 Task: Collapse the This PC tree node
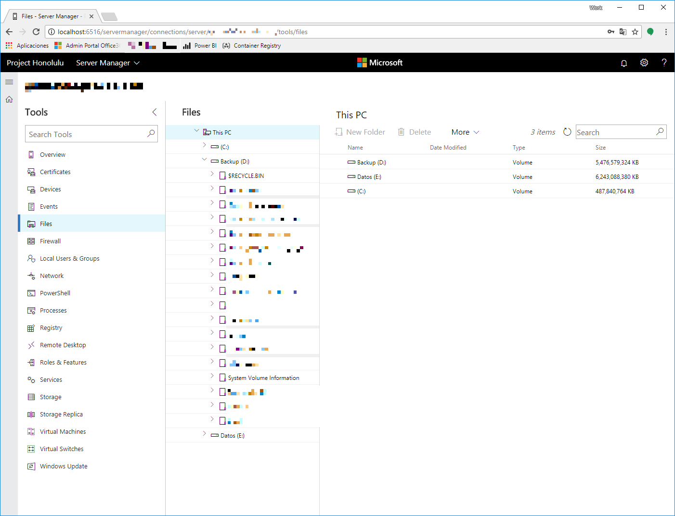coord(196,130)
